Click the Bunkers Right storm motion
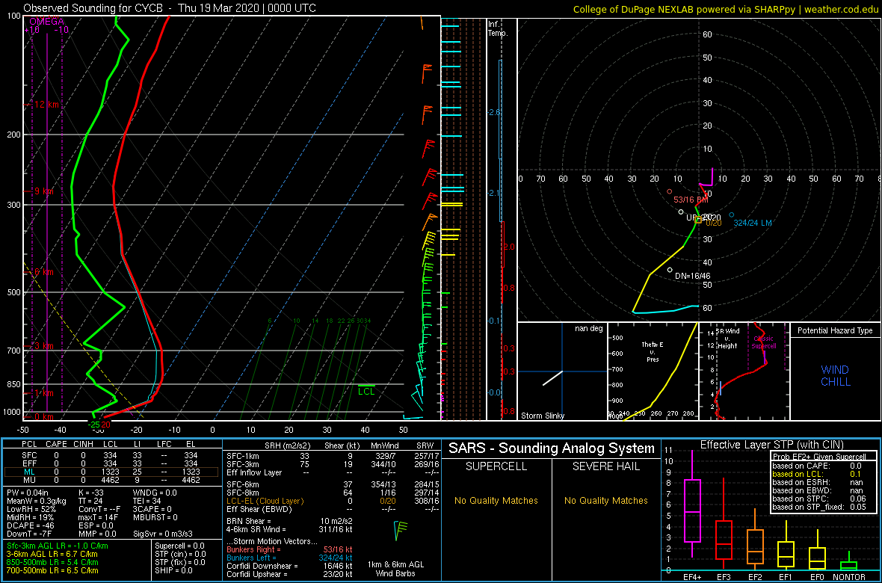 click(x=289, y=550)
